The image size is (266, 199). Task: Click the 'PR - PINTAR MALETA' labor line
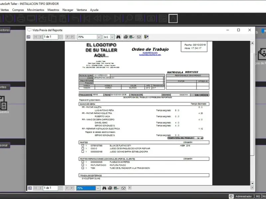(x=92, y=107)
